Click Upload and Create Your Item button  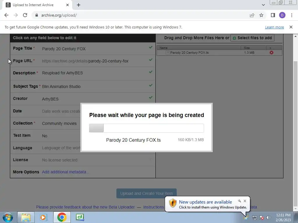(146, 193)
